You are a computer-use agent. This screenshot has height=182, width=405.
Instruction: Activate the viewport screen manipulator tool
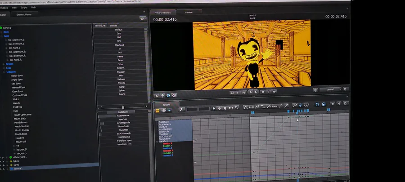click(x=174, y=96)
